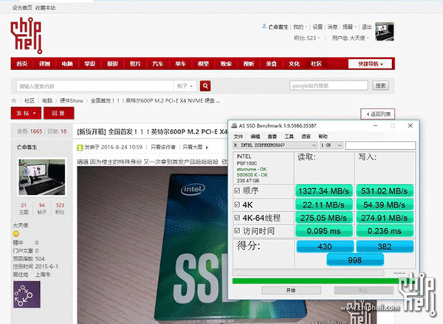Open the 社区 section in nav bar
This screenshot has height=324, width=443.
[317, 63]
